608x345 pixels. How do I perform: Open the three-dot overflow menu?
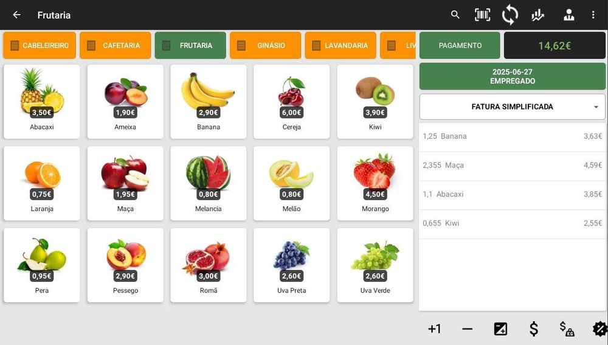click(593, 15)
